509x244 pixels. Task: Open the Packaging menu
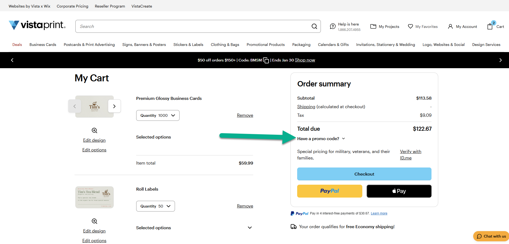[x=301, y=45]
